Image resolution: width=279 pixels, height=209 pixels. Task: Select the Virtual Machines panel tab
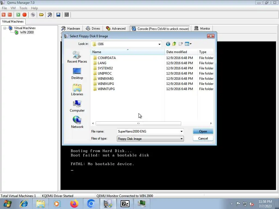13,21
